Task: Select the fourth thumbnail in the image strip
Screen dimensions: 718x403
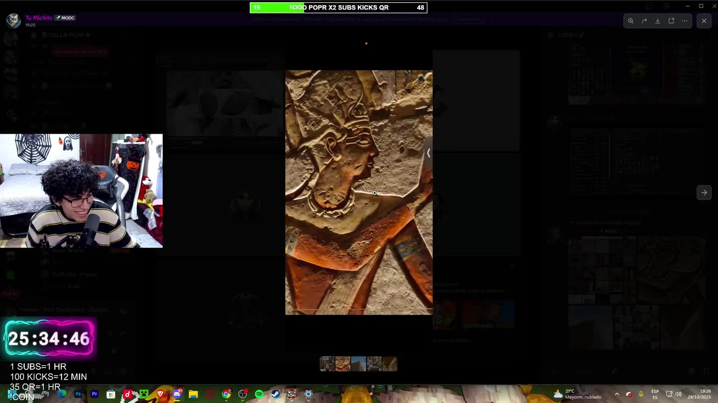Action: pyautogui.click(x=374, y=364)
